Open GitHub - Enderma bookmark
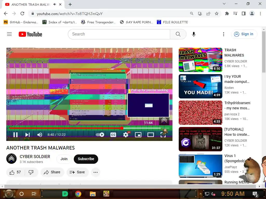The width and height of the screenshot is (266, 199). point(21,22)
